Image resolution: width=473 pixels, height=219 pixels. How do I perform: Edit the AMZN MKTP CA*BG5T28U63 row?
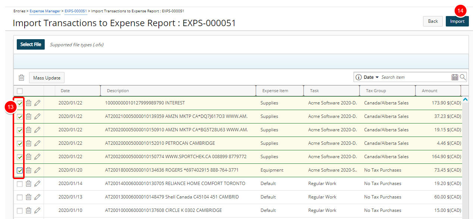[37, 130]
